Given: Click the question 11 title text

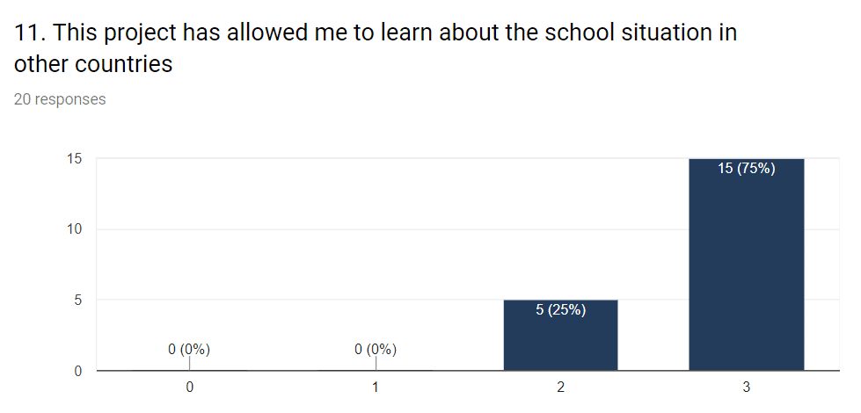Looking at the screenshot, I should pyautogui.click(x=375, y=48).
